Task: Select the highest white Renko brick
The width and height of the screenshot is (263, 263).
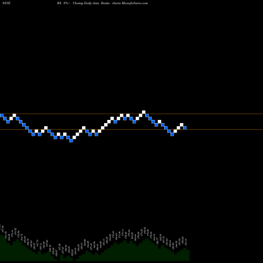Action: (144, 112)
